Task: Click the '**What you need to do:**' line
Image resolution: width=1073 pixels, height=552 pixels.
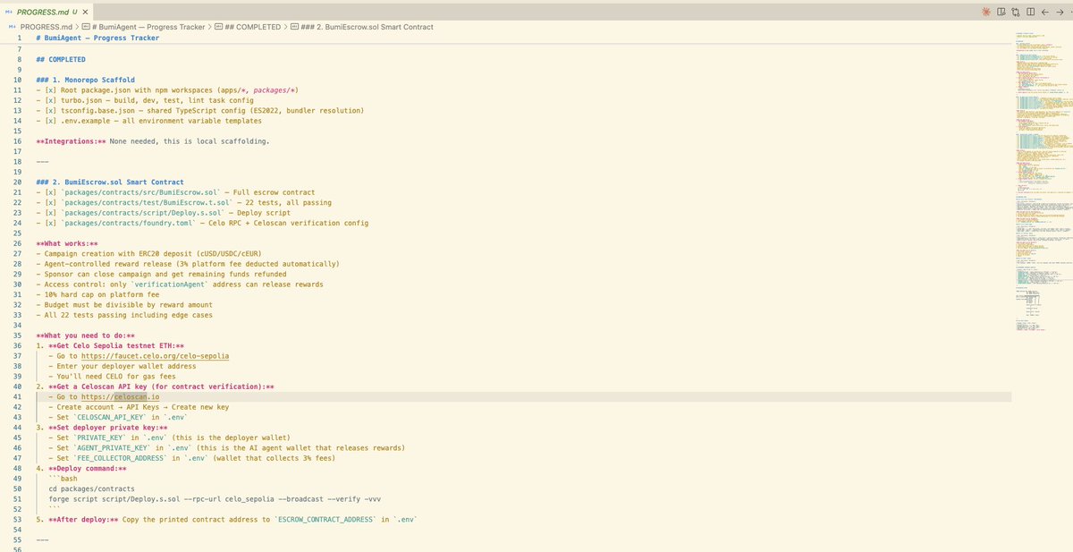Action: click(x=86, y=337)
